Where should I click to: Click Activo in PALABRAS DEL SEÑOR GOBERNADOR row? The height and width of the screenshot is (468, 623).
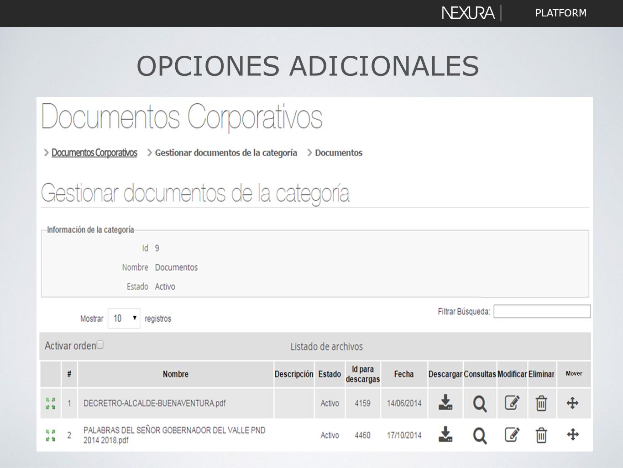(330, 435)
